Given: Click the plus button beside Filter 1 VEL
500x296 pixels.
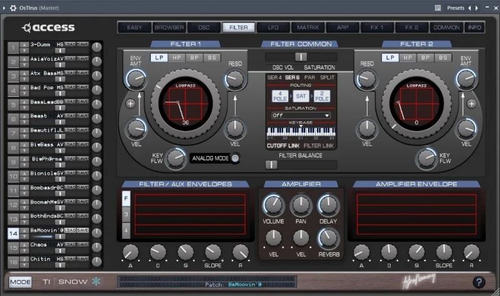Looking at the screenshot, I should pos(131,104).
